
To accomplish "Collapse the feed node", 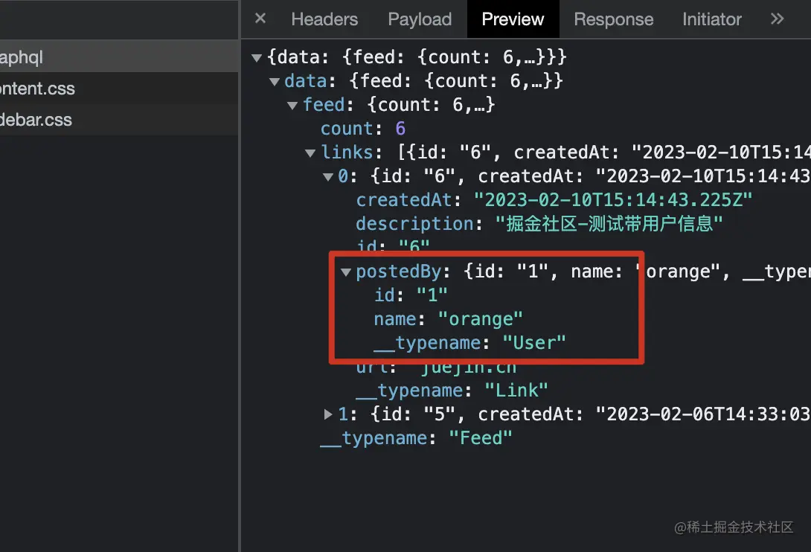I will 292,105.
